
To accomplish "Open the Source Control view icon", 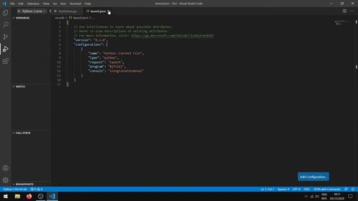I will pyautogui.click(x=6, y=37).
